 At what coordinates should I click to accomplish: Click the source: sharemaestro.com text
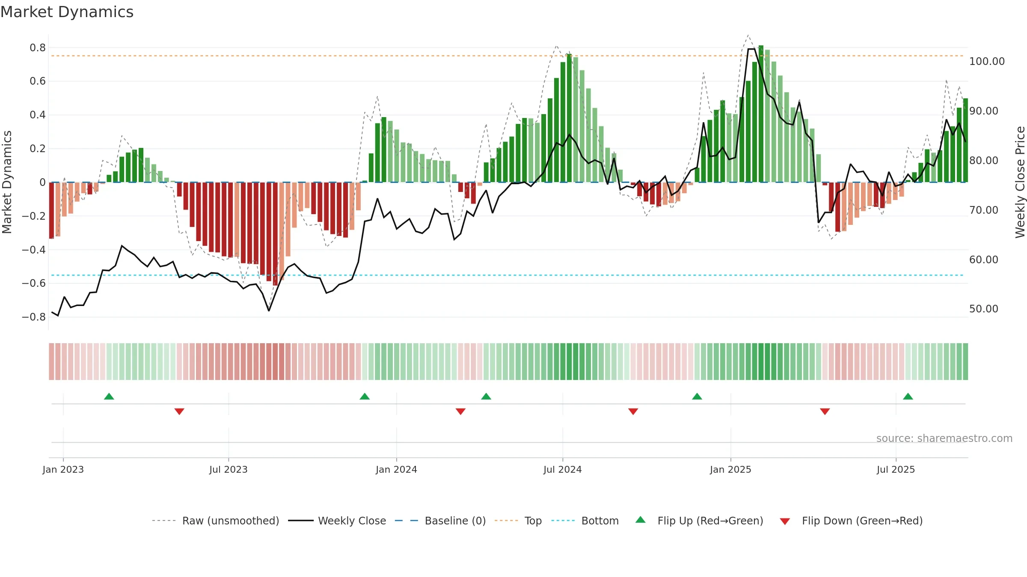click(944, 438)
